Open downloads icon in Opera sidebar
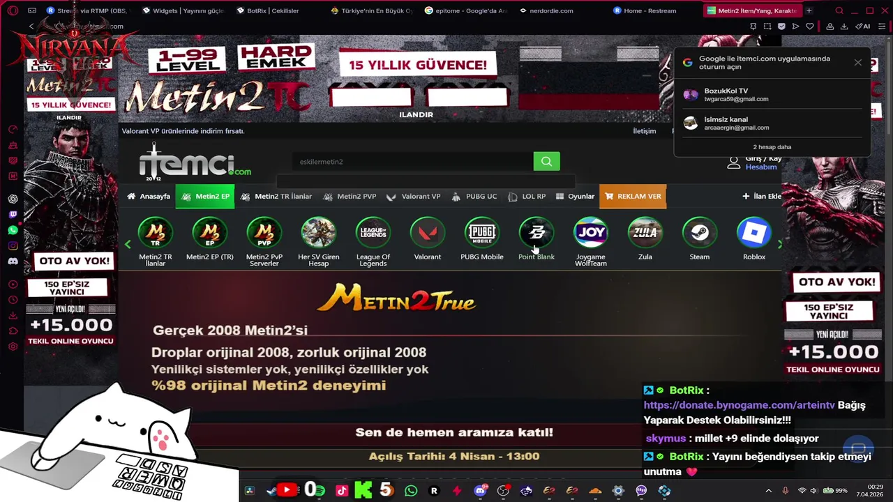The width and height of the screenshot is (893, 502). click(13, 315)
